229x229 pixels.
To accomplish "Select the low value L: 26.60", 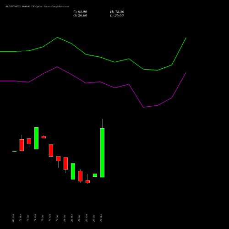I will [x=117, y=16].
